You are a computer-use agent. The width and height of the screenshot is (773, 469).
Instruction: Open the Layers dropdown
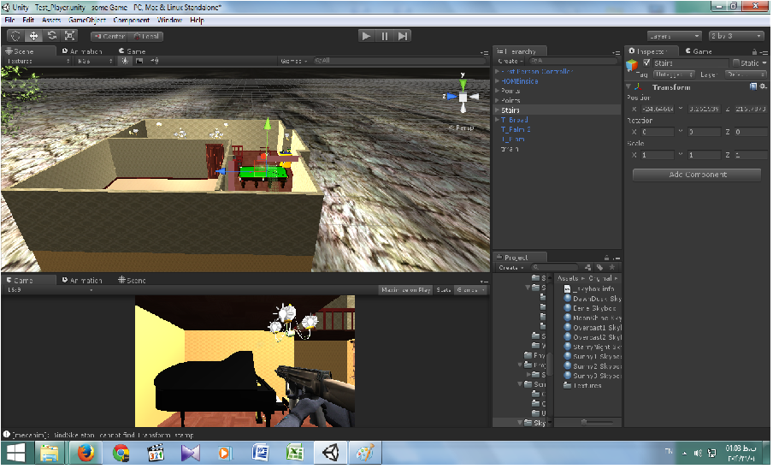point(674,36)
